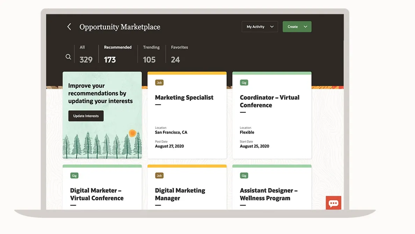Switch to the Trending tab
The height and width of the screenshot is (234, 415).
[151, 54]
